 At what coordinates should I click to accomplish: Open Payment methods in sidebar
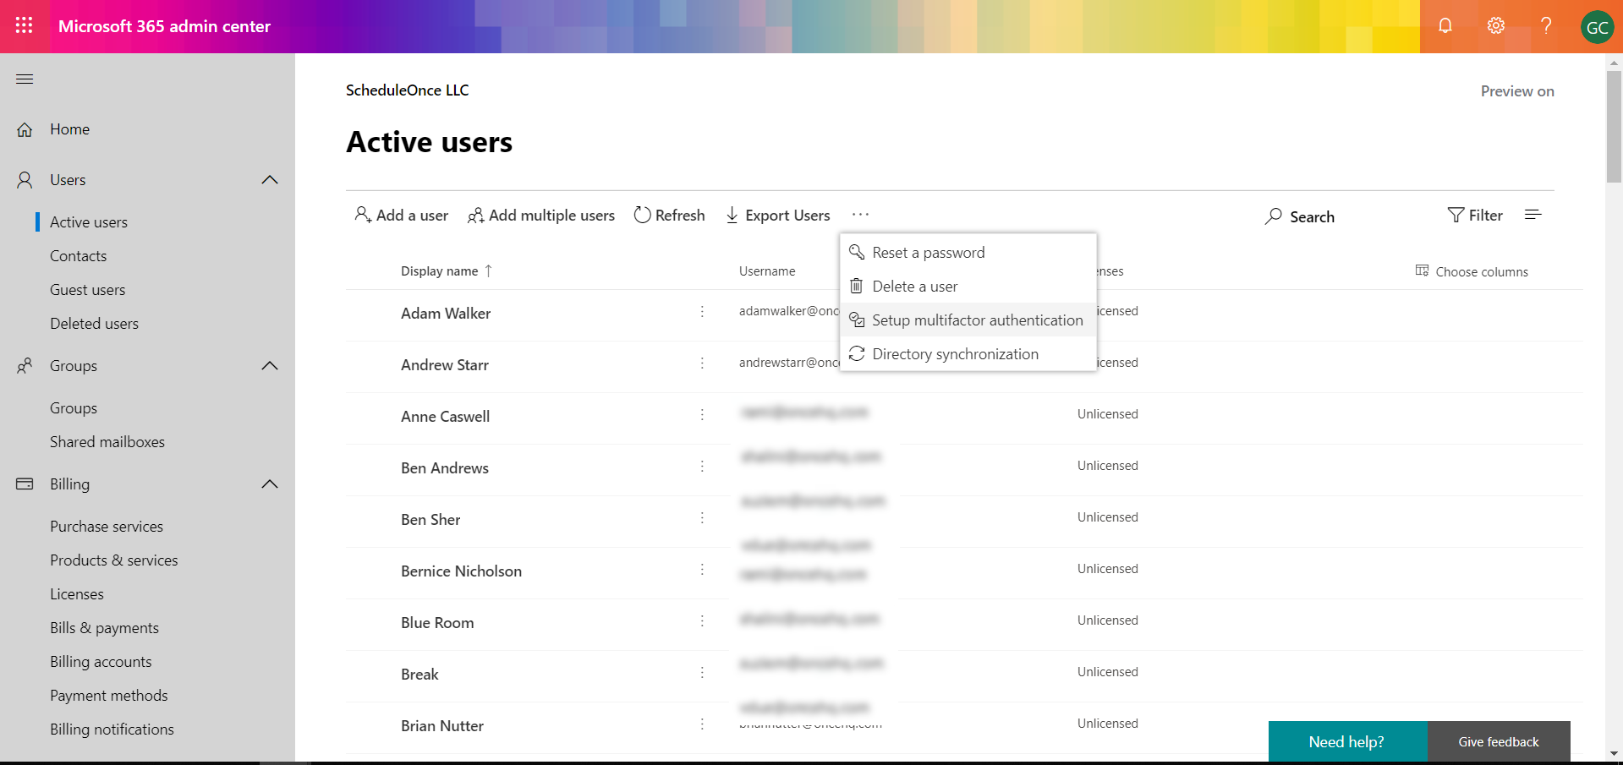pos(109,696)
